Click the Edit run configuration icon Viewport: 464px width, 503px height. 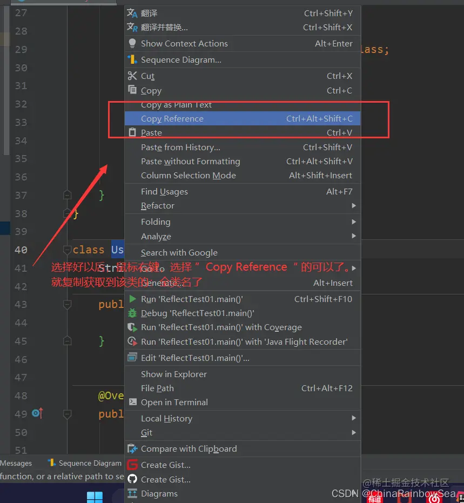click(132, 357)
